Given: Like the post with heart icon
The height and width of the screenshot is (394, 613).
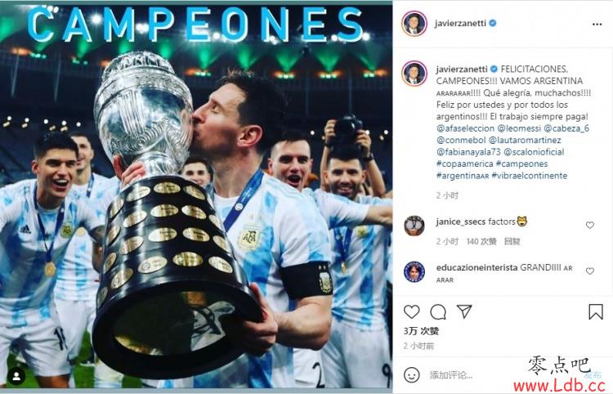Looking at the screenshot, I should pos(411,311).
